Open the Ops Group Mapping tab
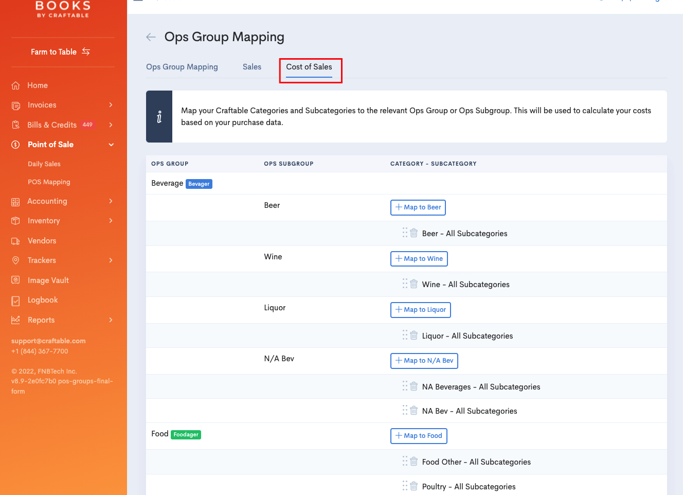The width and height of the screenshot is (683, 495). 182,67
